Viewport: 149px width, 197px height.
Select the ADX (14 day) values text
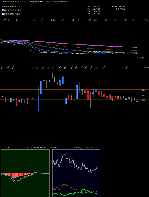84,147
